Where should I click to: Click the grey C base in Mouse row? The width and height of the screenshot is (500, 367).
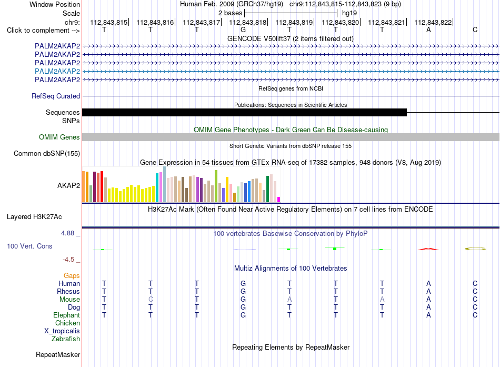[151, 300]
